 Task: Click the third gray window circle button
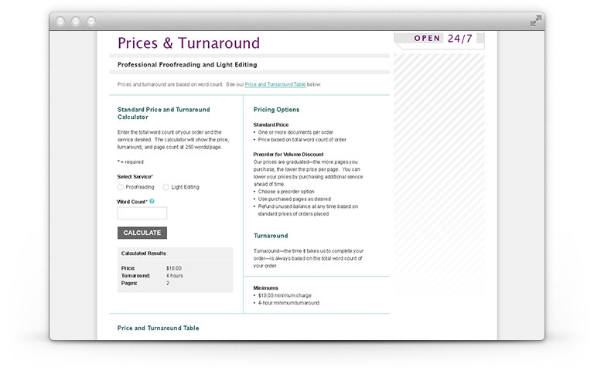click(x=91, y=21)
